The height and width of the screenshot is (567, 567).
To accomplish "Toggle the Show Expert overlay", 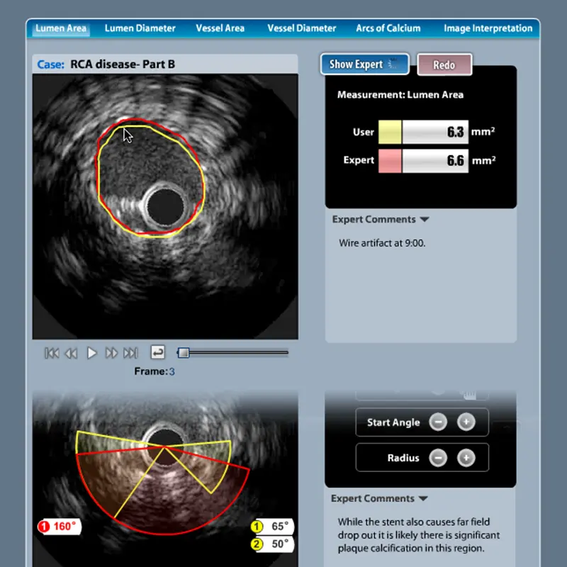I will [364, 64].
